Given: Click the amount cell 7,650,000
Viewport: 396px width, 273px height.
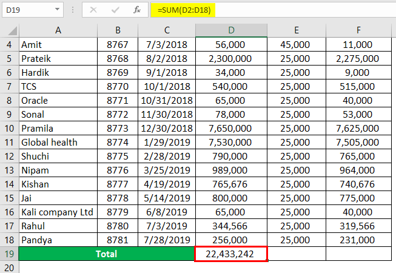Looking at the screenshot, I should tap(231, 128).
